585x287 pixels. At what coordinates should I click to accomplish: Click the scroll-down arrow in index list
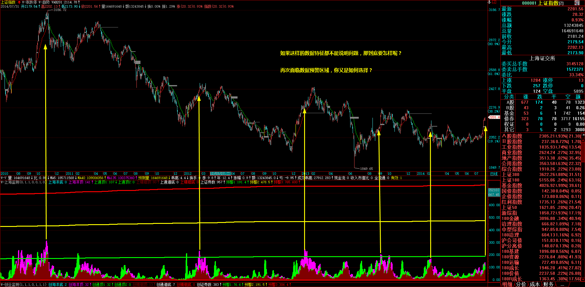coord(583,279)
